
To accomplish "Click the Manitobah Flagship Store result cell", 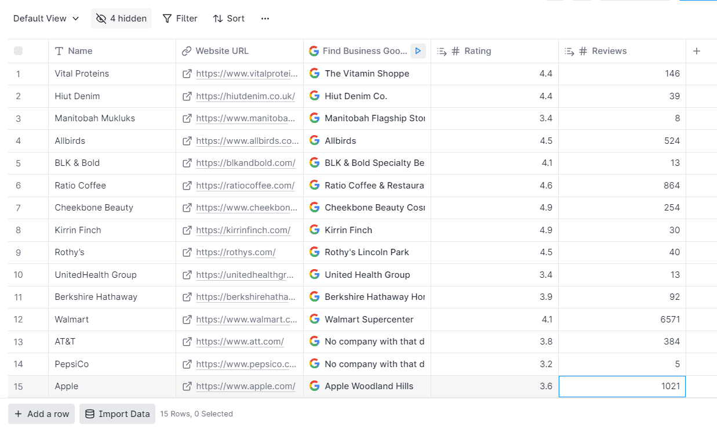I will point(367,118).
